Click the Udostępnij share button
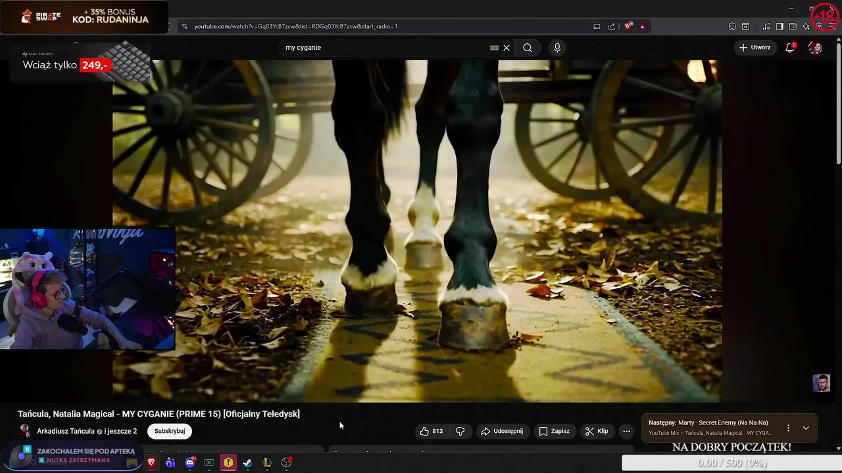 (502, 431)
